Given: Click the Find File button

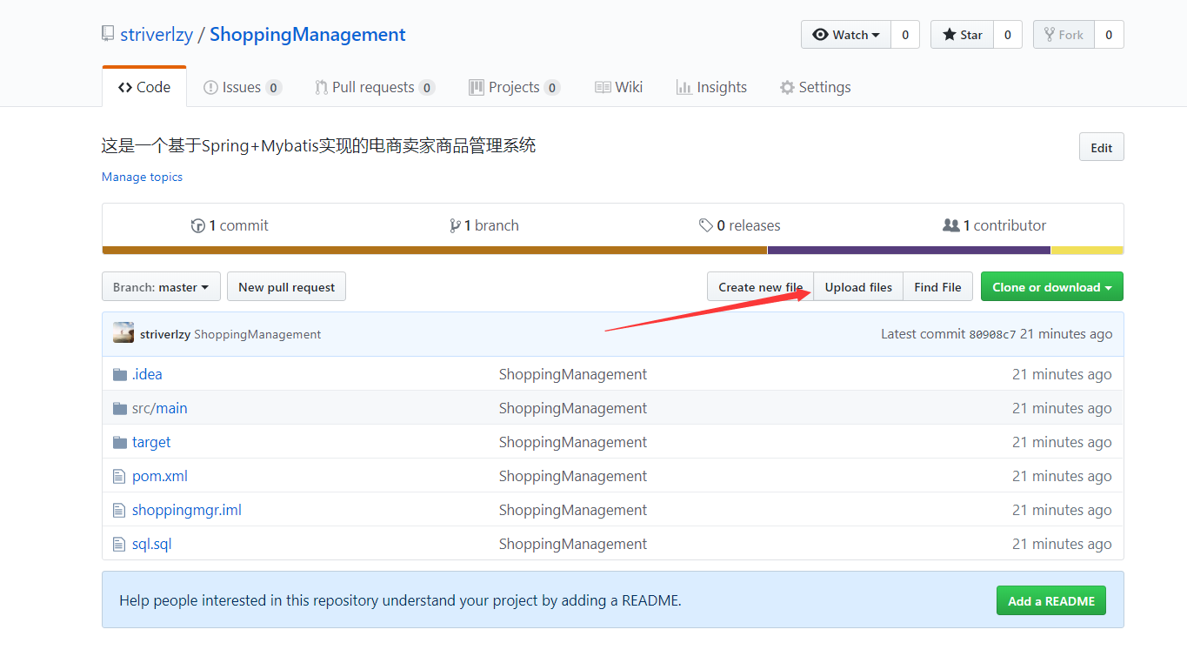Looking at the screenshot, I should [x=937, y=287].
